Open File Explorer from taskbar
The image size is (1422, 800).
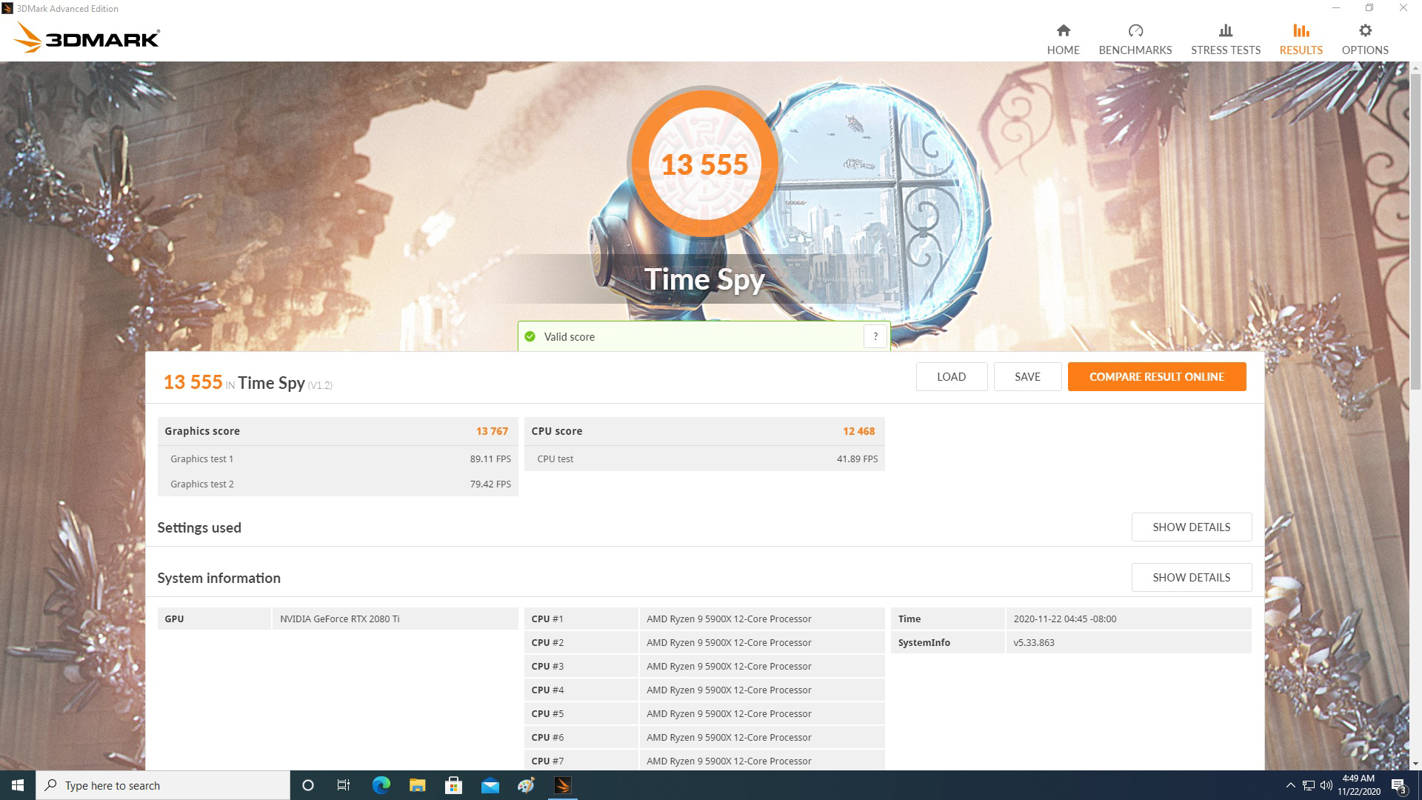tap(417, 785)
